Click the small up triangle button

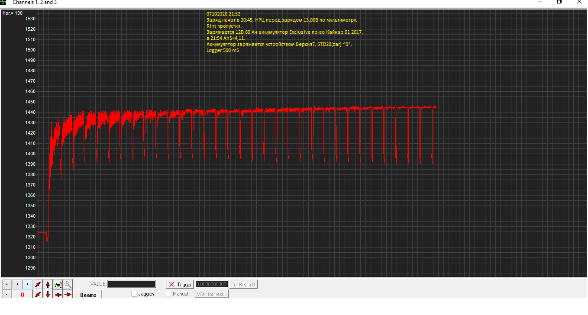click(6, 284)
